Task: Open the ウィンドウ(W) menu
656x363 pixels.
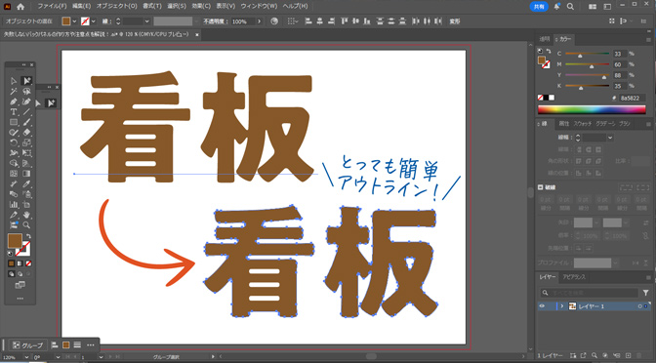Action: tap(259, 6)
